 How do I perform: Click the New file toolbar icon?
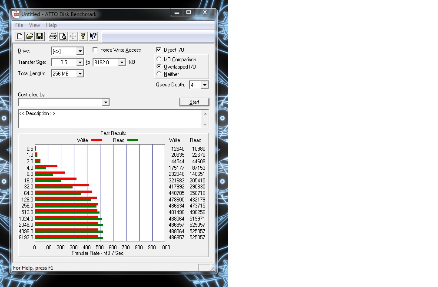click(20, 36)
